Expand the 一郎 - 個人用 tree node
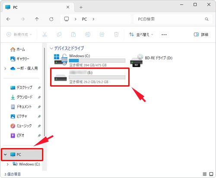 pyautogui.click(x=5, y=68)
